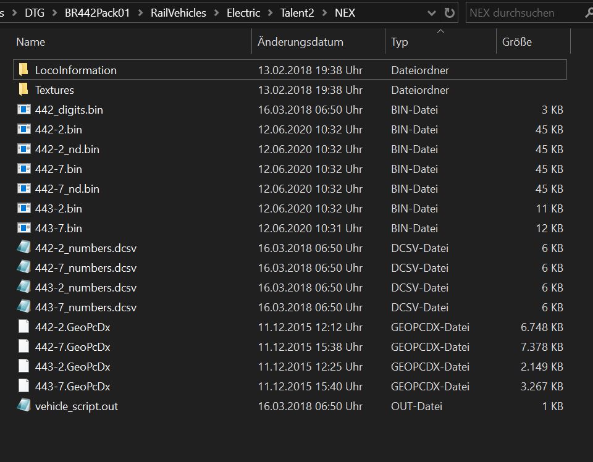Viewport: 593px width, 462px height.
Task: Select the 442-7_nd.bin file
Action: [x=67, y=189]
